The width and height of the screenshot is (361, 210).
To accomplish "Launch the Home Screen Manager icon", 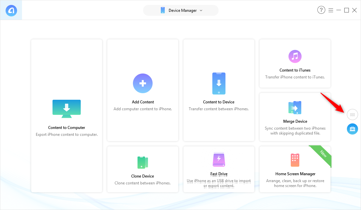I will coord(295,160).
